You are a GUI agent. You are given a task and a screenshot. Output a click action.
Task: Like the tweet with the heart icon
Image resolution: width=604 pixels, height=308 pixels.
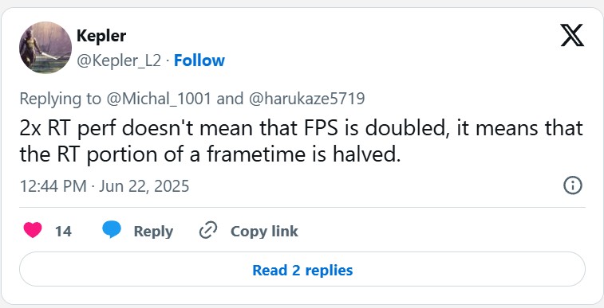point(33,231)
